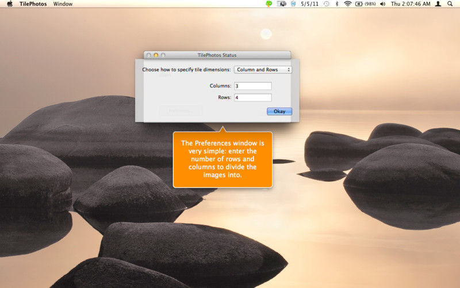Open the TilePhotos application menu
This screenshot has width=460, height=288.
[x=33, y=4]
